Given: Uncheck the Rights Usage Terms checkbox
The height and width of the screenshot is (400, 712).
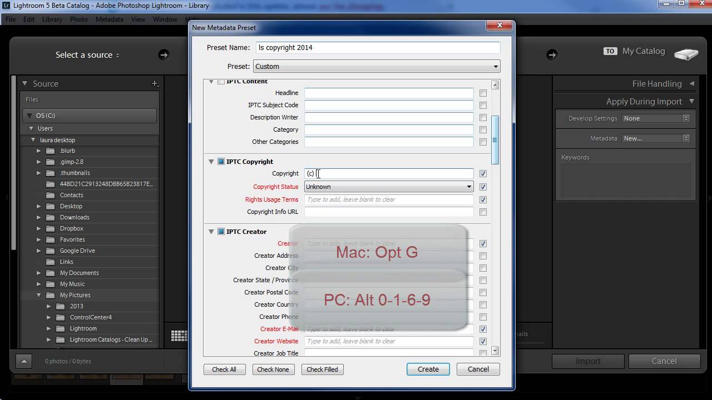Looking at the screenshot, I should click(x=483, y=200).
